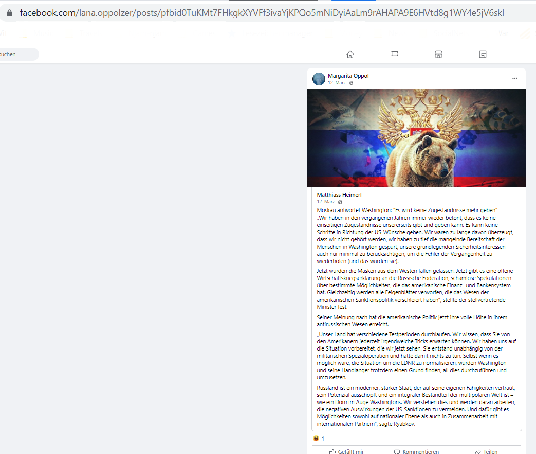Open the three-dot post options menu

515,78
